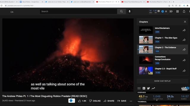This screenshot has height=106, width=190.
Task: Click the Chapter 2.5 Stupid Stuff thumbnail
Action: [146, 71]
